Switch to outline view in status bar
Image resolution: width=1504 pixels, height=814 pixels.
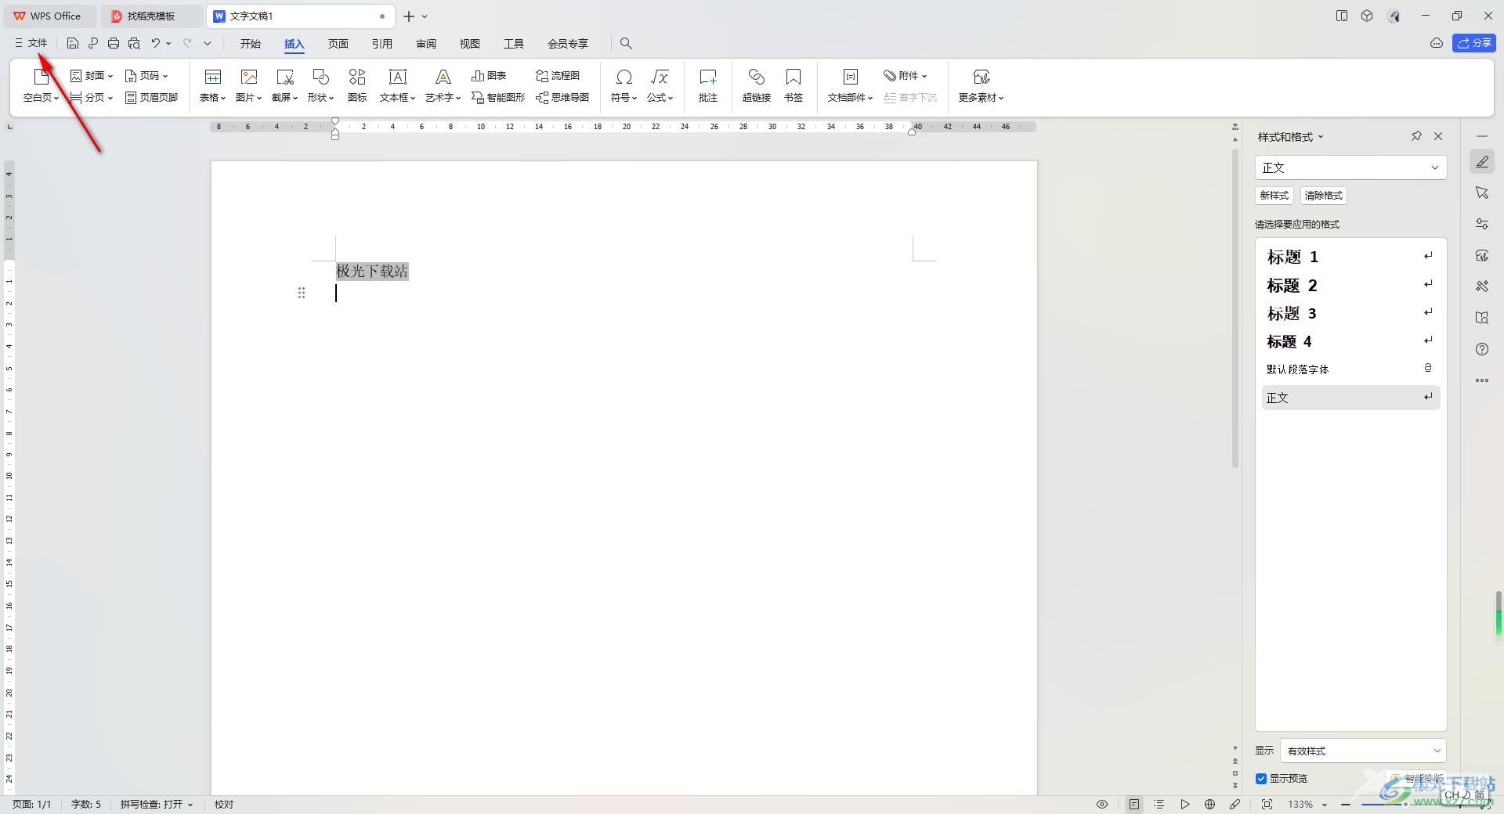click(1159, 804)
